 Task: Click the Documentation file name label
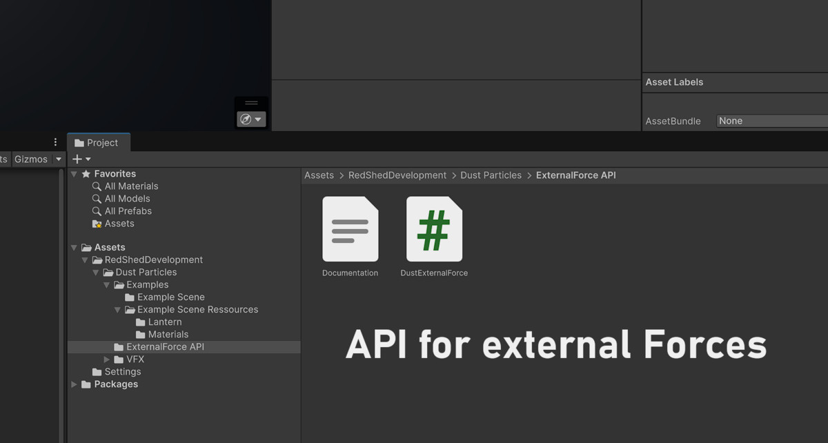(x=350, y=273)
